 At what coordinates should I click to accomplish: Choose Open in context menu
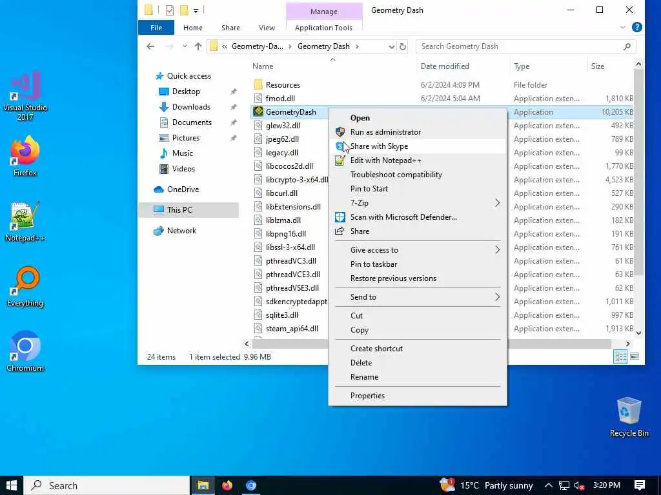418,118
